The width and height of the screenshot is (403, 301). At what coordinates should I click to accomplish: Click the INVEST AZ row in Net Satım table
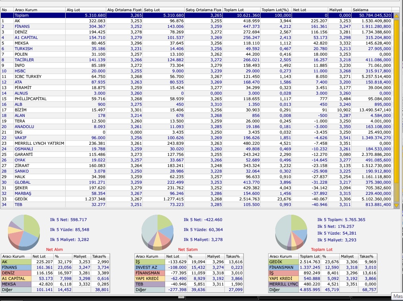coord(189,268)
